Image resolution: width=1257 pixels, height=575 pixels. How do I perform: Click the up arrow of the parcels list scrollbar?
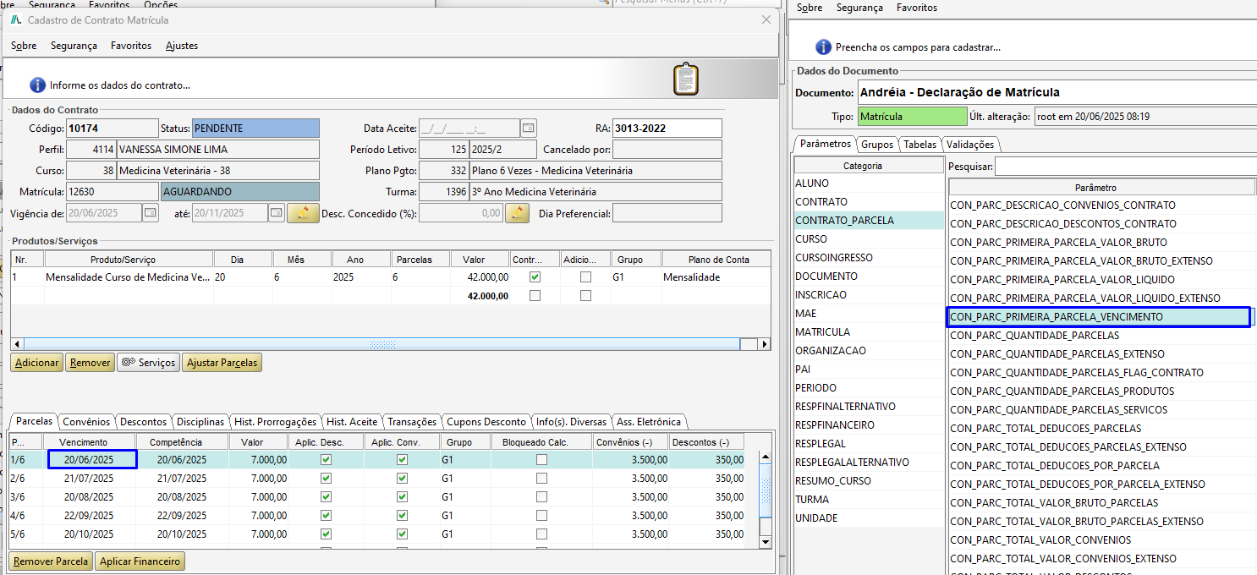[766, 457]
